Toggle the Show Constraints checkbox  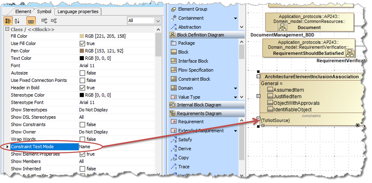82,125
